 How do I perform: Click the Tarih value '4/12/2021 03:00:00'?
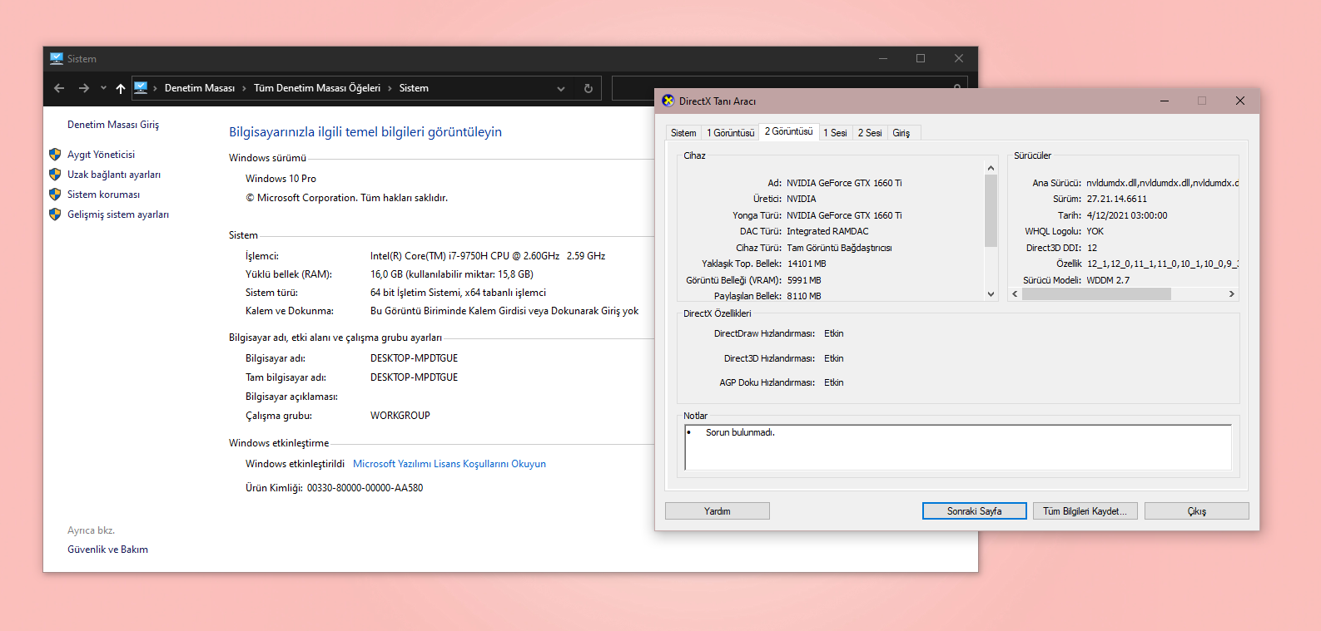coord(1127,215)
